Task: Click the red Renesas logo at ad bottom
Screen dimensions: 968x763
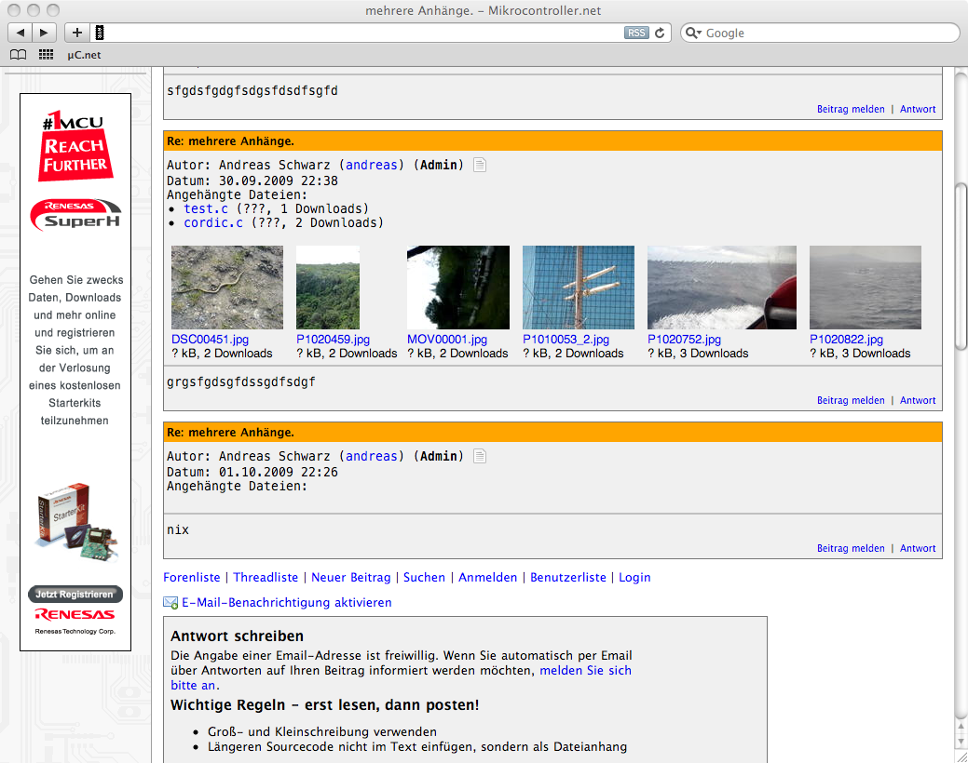Action: (75, 614)
